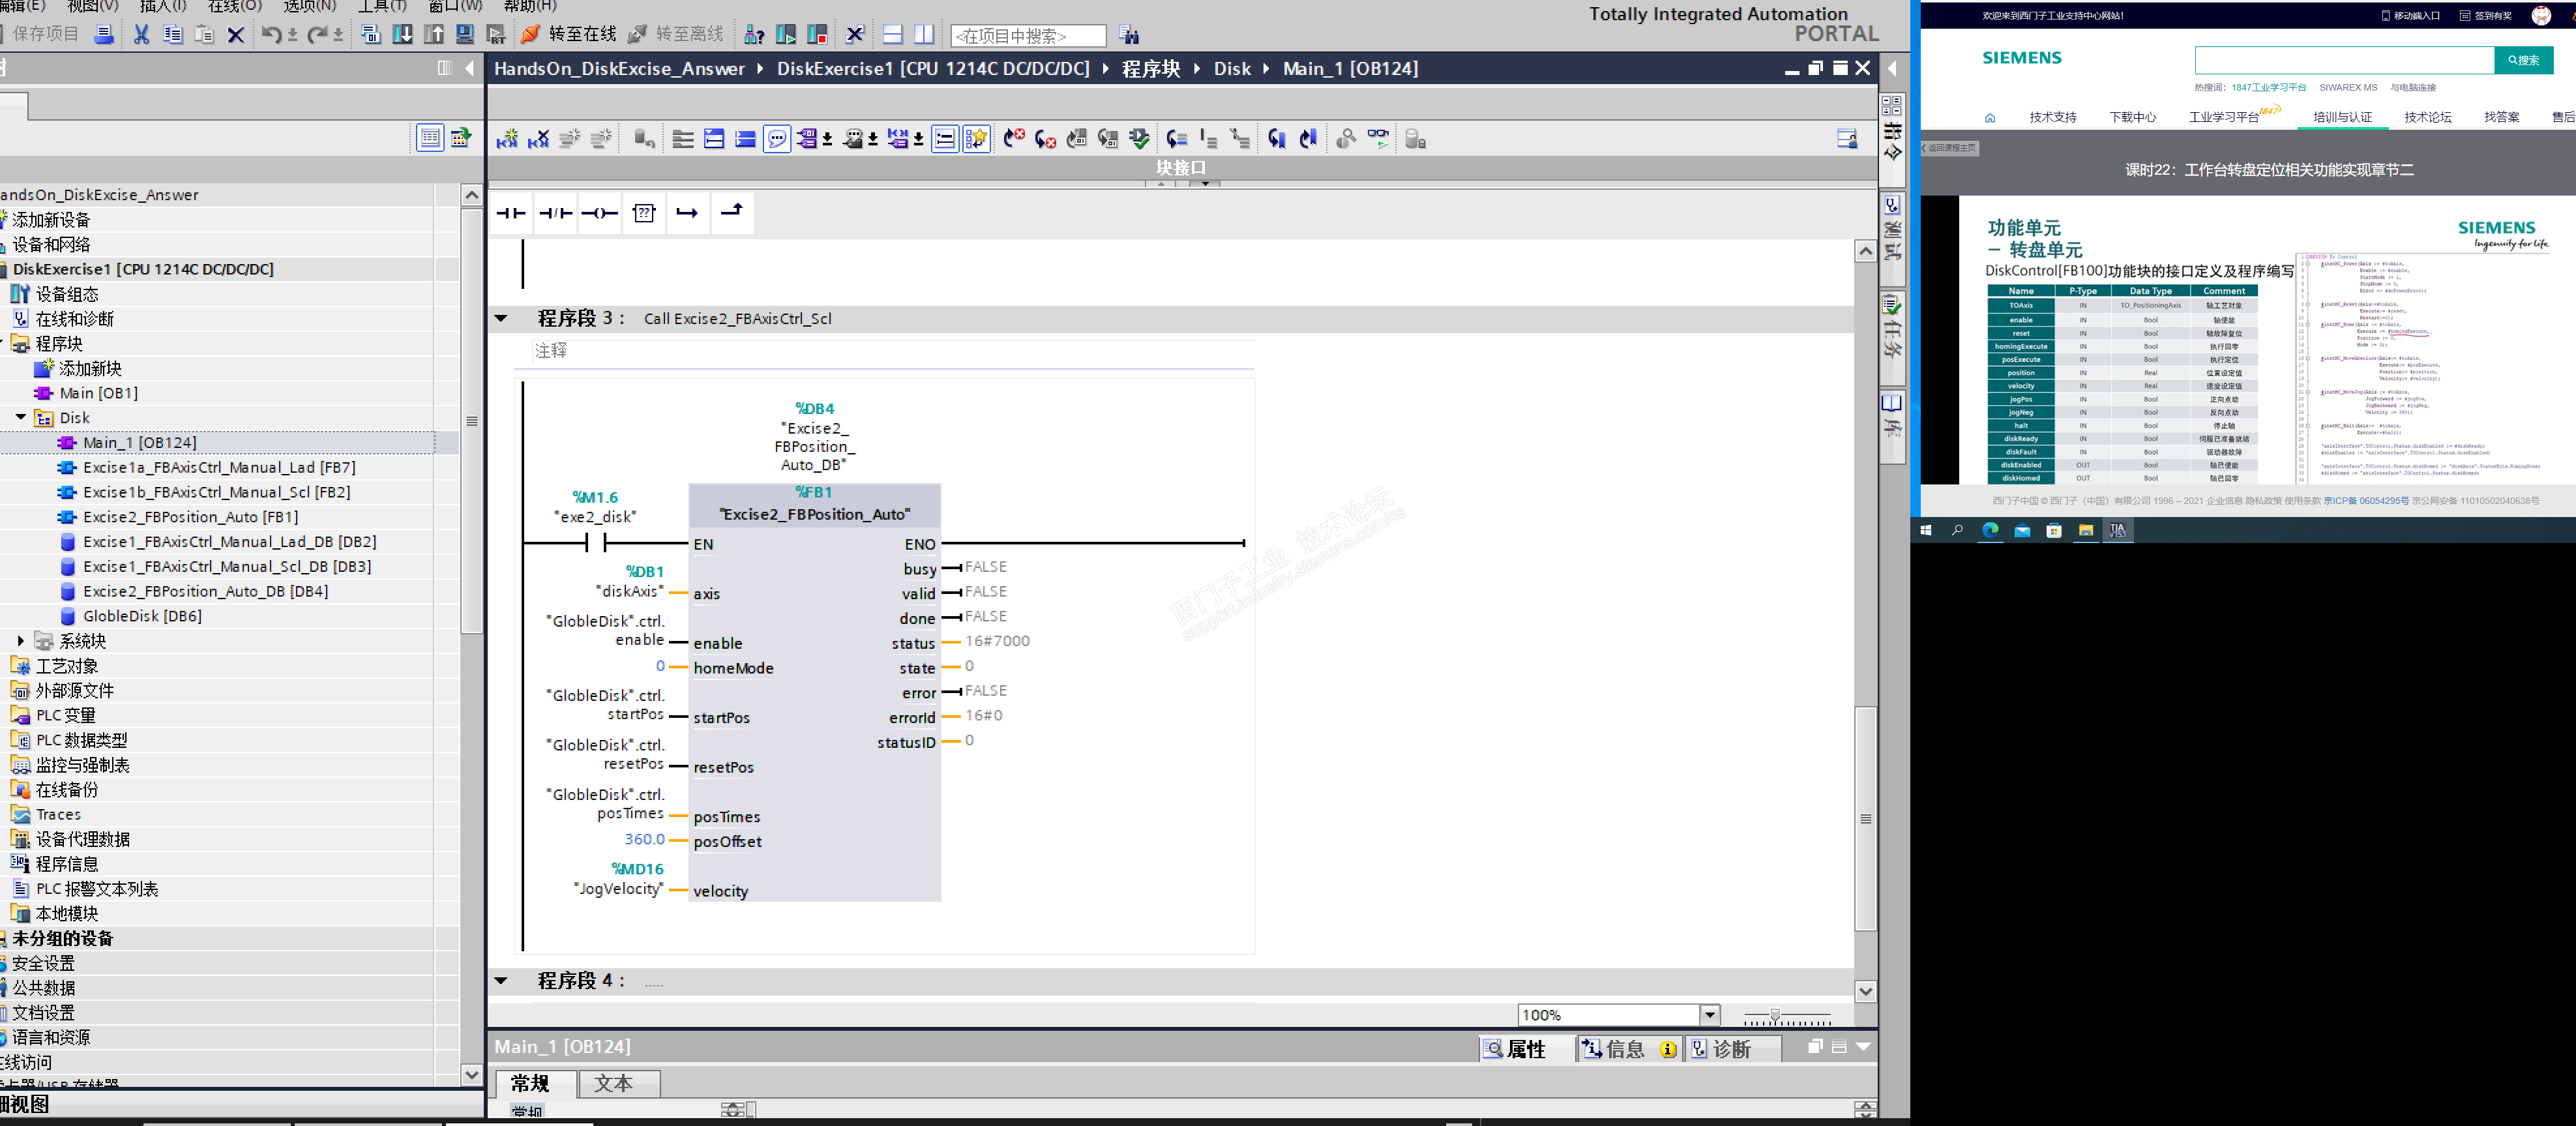
Task: Click the Insert network toolbar icon
Action: [x=507, y=139]
